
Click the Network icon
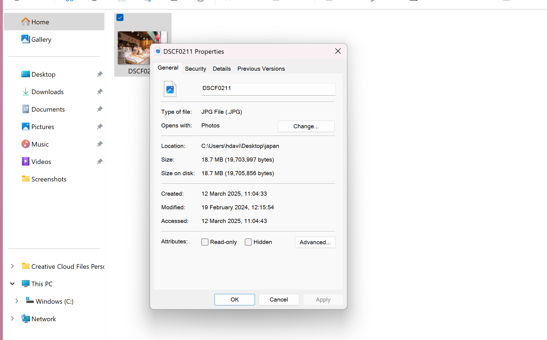25,318
